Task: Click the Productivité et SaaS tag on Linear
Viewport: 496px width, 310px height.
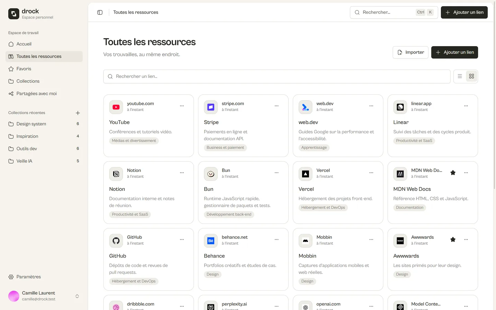Action: 414,141
